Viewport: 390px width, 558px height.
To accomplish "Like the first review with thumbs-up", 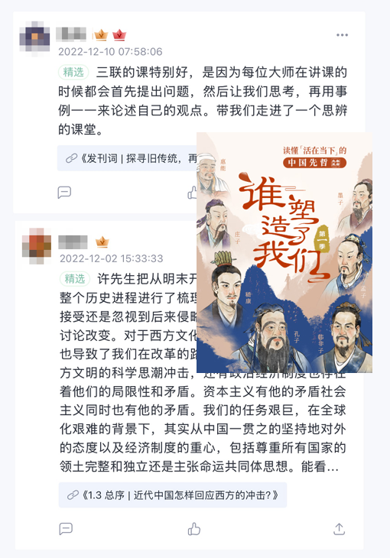I will pyautogui.click(x=193, y=193).
